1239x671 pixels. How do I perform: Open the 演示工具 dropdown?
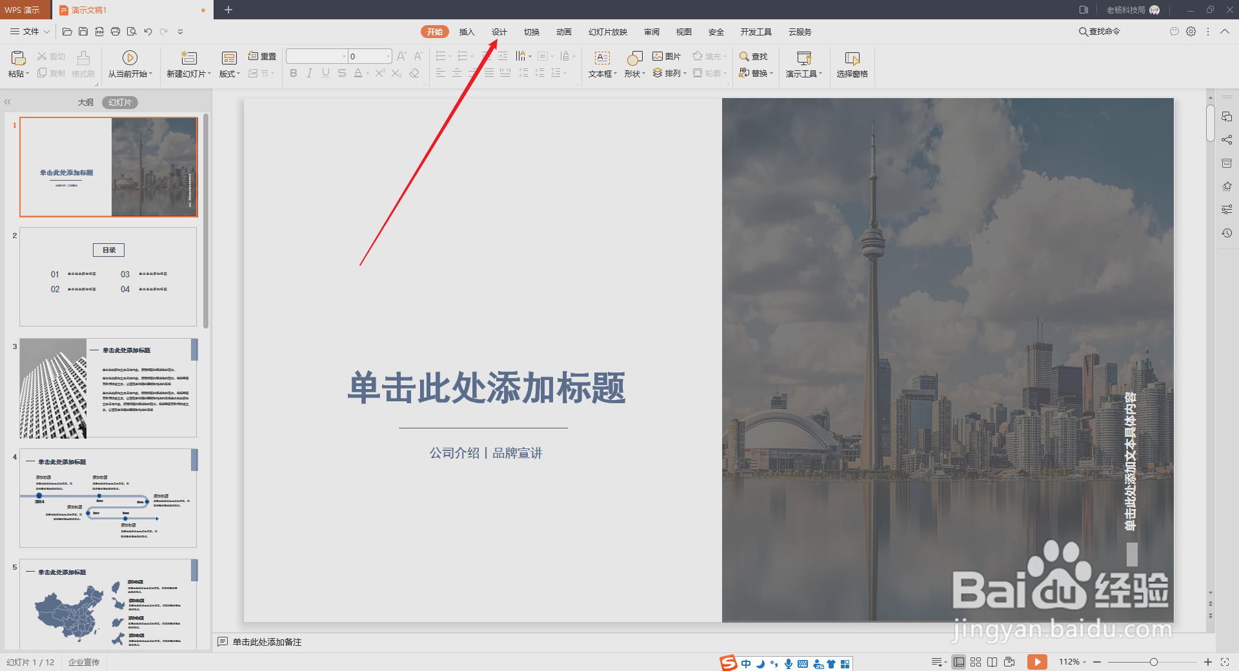pos(803,64)
